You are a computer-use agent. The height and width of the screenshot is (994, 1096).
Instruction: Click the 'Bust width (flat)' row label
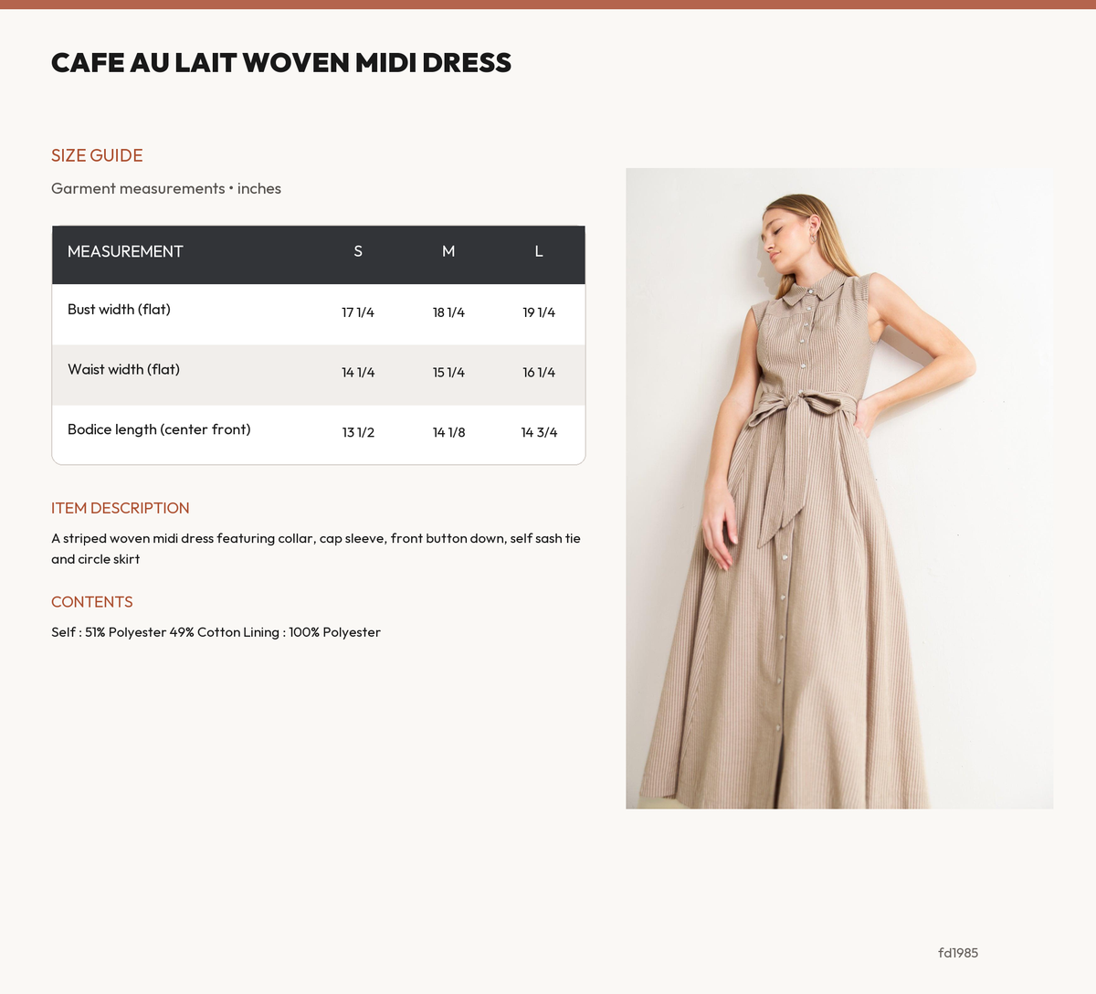pyautogui.click(x=119, y=310)
